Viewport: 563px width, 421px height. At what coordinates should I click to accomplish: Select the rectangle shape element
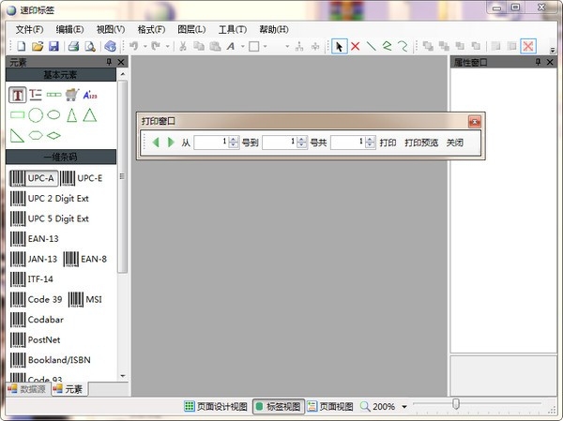17,114
